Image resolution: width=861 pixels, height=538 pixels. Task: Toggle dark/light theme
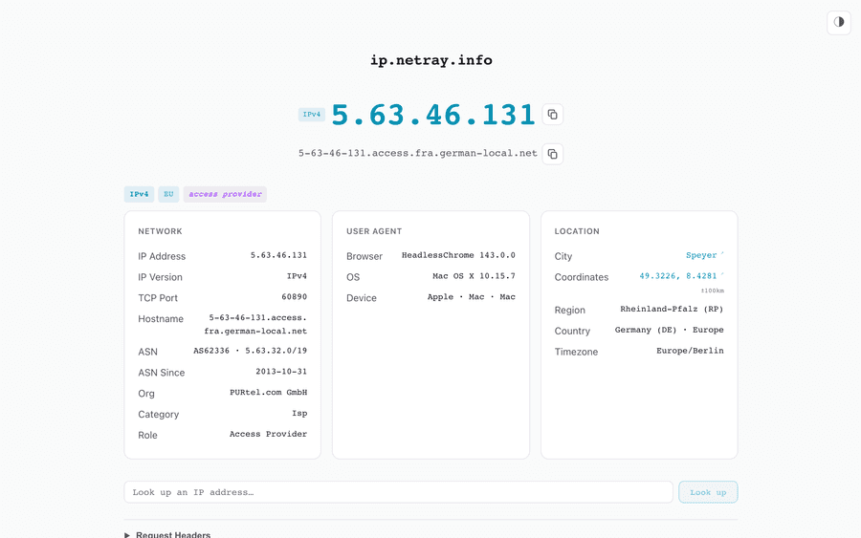(x=838, y=22)
